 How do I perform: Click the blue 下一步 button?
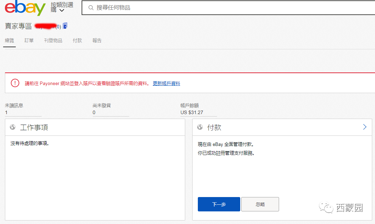[219, 204]
